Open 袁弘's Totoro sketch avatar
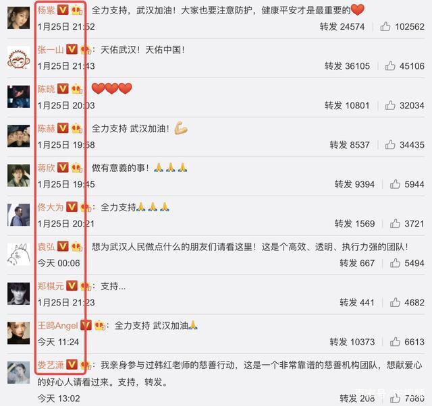This screenshot has height=406, width=432. tap(18, 254)
